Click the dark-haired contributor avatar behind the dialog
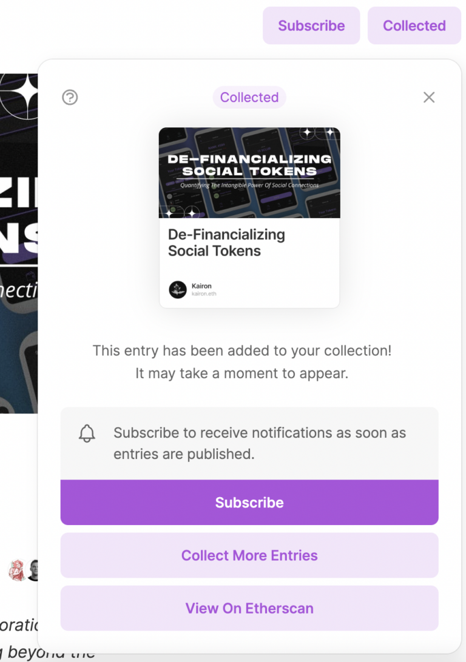466x662 pixels. 34,570
